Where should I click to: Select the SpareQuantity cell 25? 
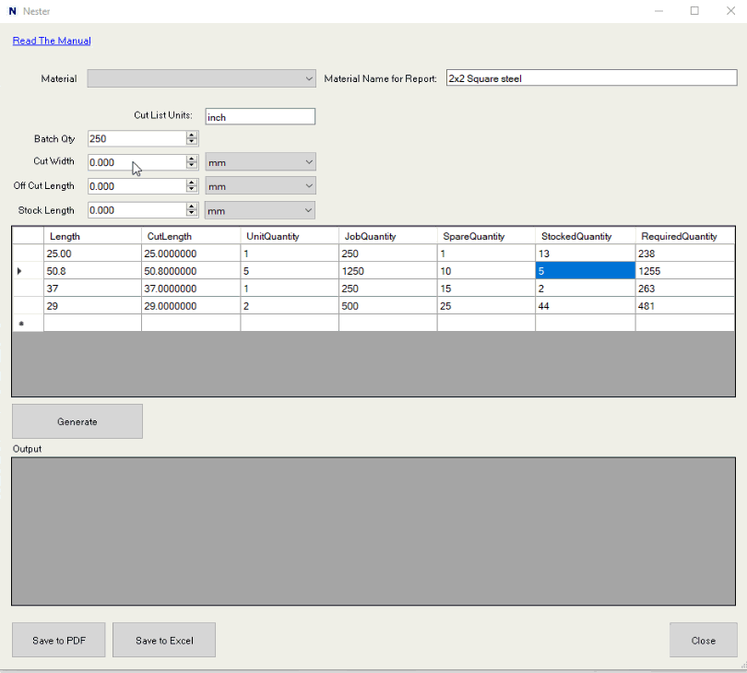coord(486,306)
